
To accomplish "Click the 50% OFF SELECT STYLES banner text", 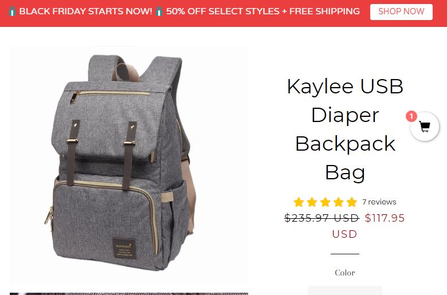I will [x=263, y=11].
